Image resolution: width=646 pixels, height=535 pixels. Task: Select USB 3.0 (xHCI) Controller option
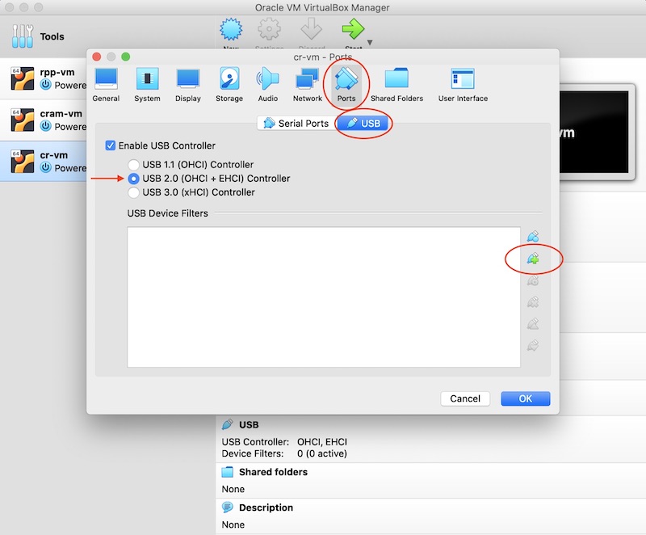point(134,192)
